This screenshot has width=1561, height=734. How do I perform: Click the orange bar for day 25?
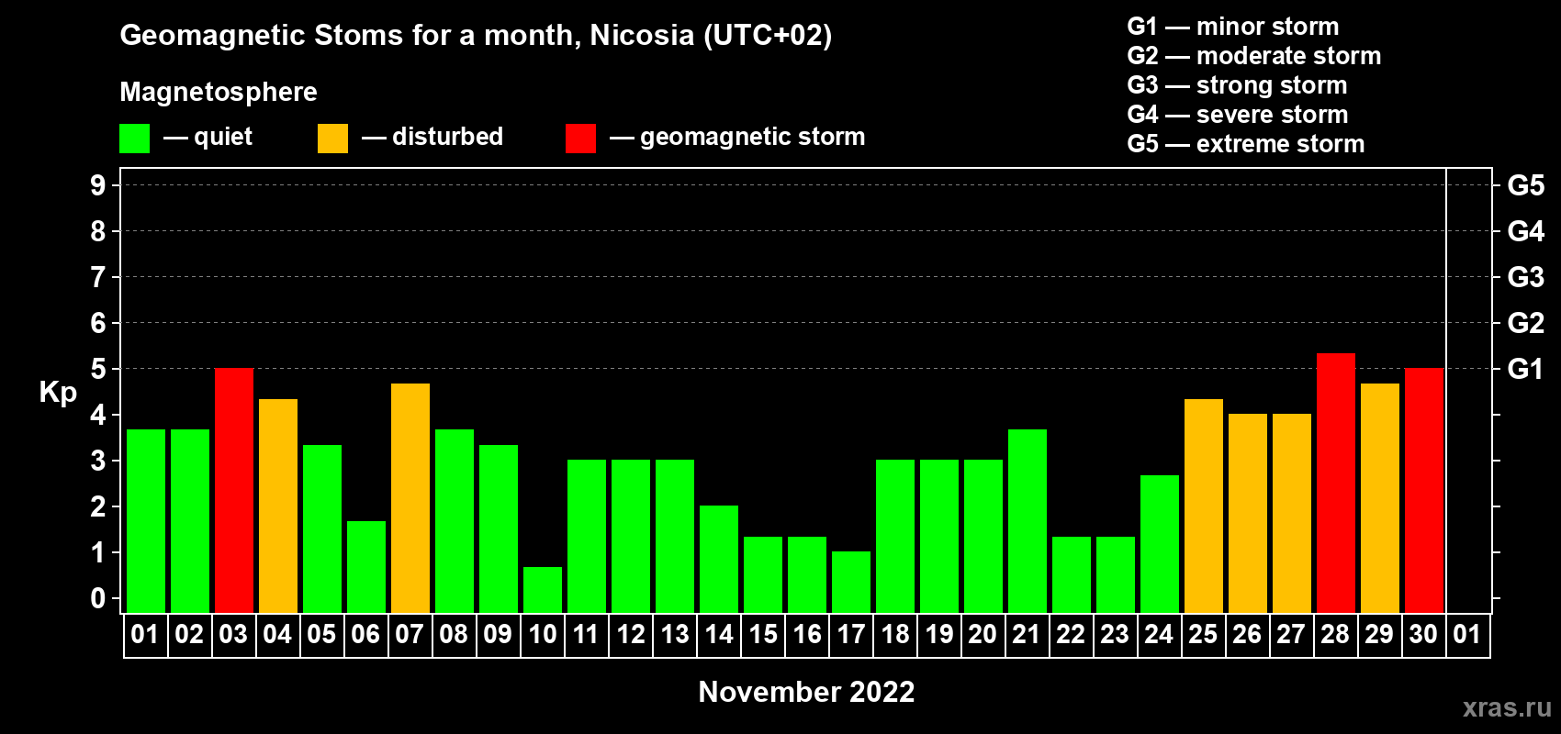[x=1204, y=506]
